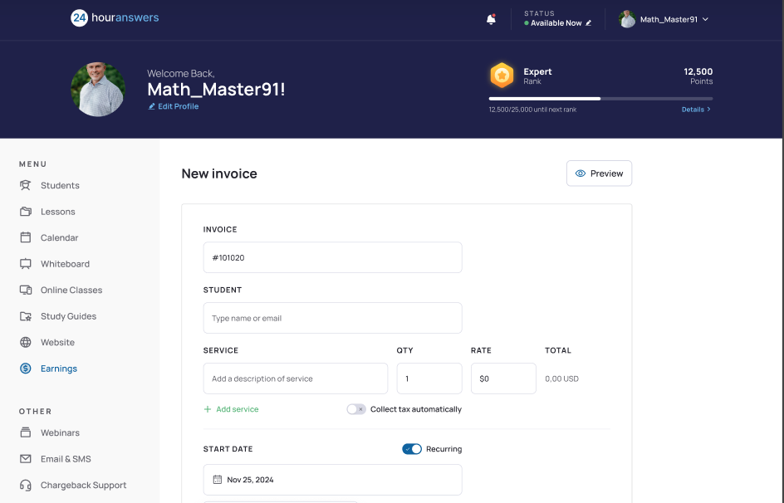This screenshot has height=503, width=784.
Task: Click the Calendar icon in the menu
Action: (26, 237)
